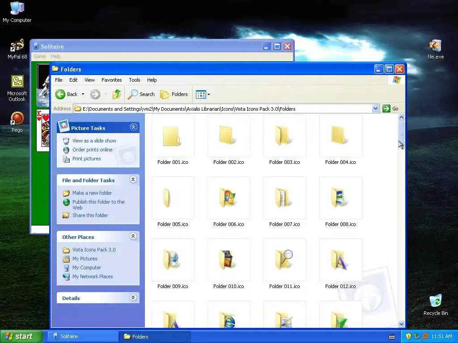The image size is (458, 343).
Task: Click the on-screen keyboard tray icon
Action: [392, 337]
